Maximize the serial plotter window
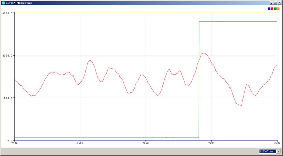 275,2
